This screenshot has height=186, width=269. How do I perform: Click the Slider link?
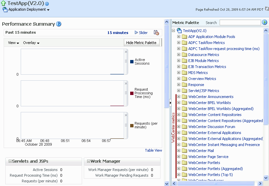tap(141, 33)
